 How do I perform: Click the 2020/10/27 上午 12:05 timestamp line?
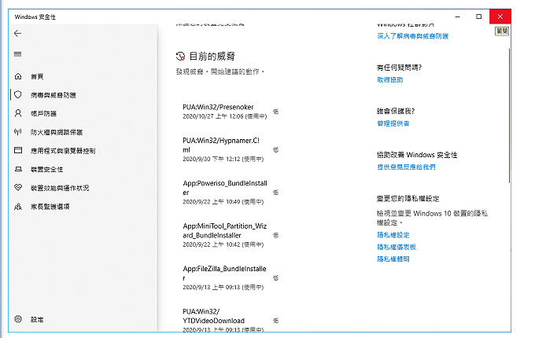[224, 116]
